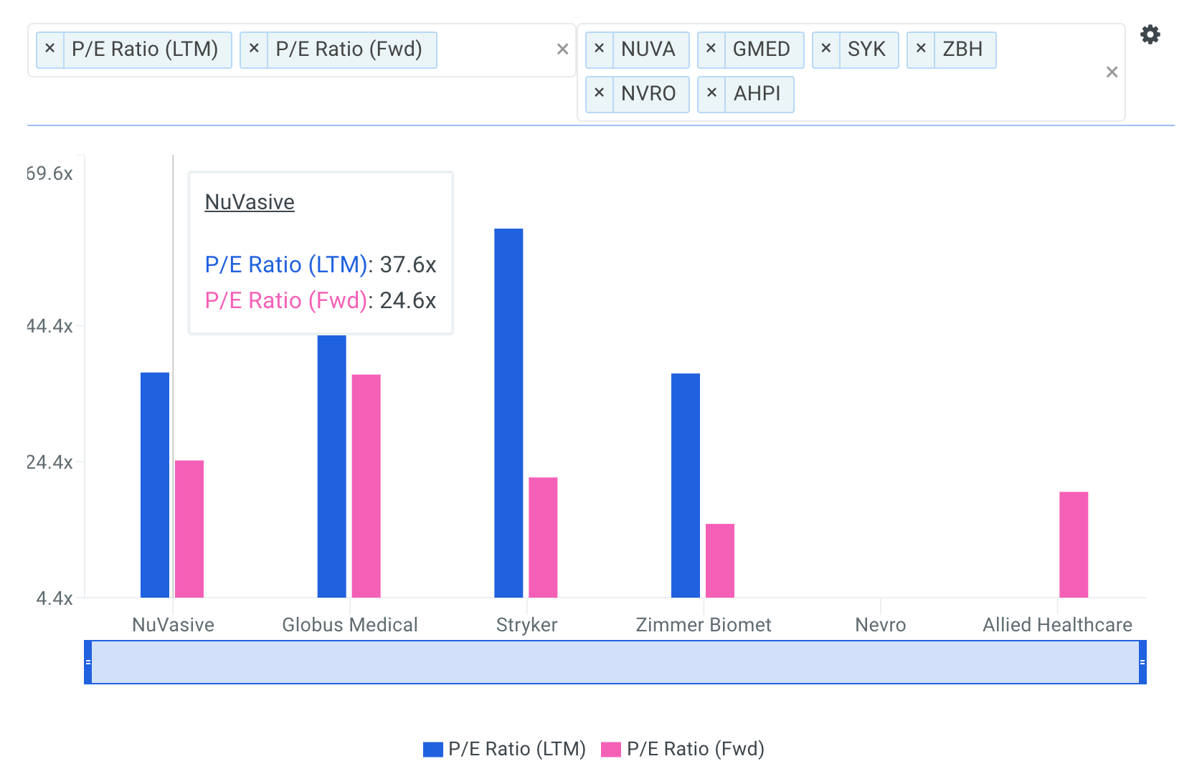Click Stryker's blue LTM bar
The image size is (1202, 784).
[508, 413]
